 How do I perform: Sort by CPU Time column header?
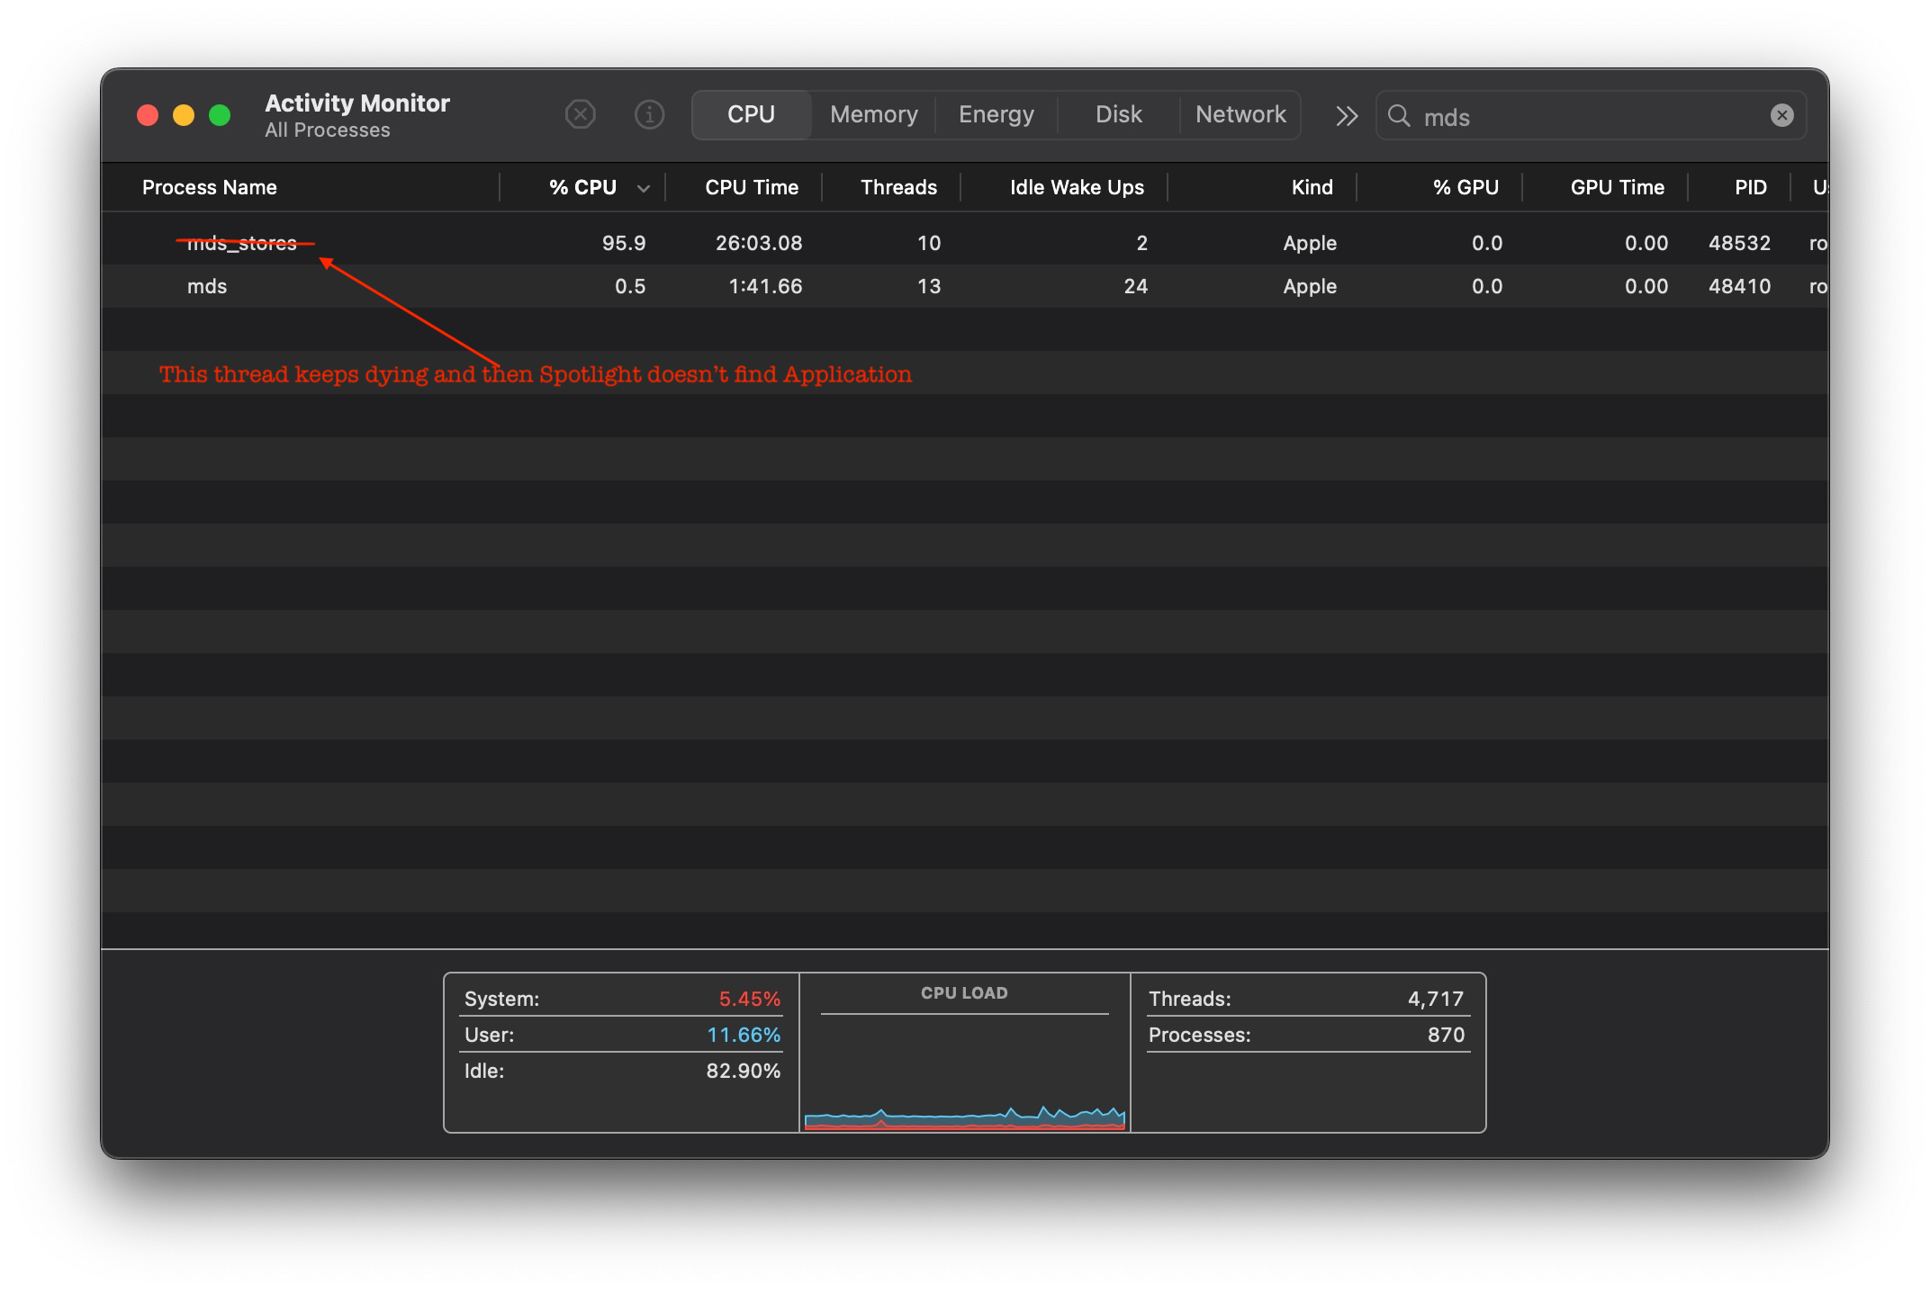coord(751,187)
